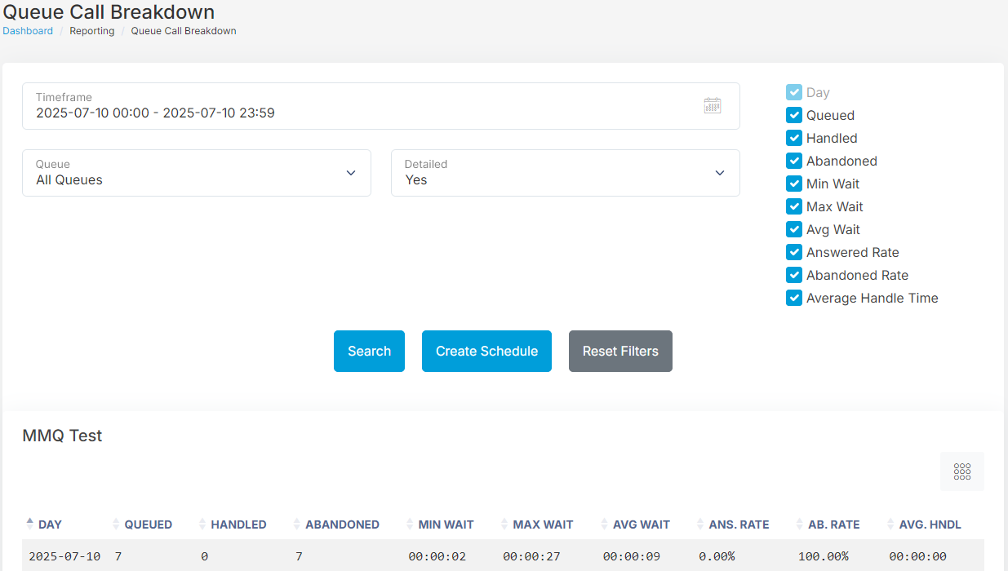Sort by the MIN WAIT column arrows
Image resolution: width=1008 pixels, height=571 pixels.
pos(410,525)
